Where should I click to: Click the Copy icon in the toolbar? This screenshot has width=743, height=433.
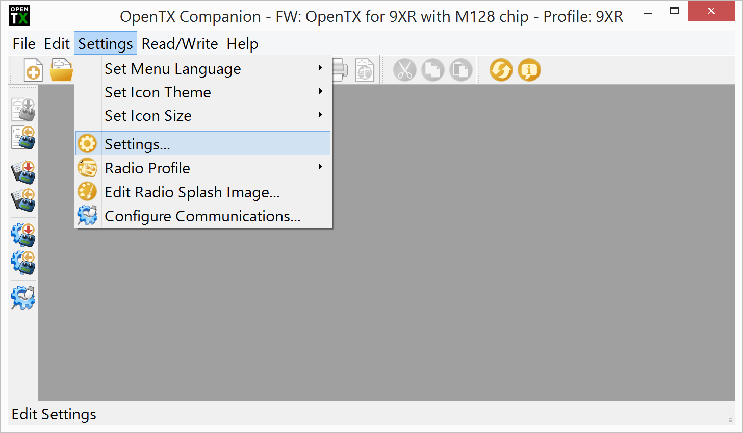(x=433, y=70)
